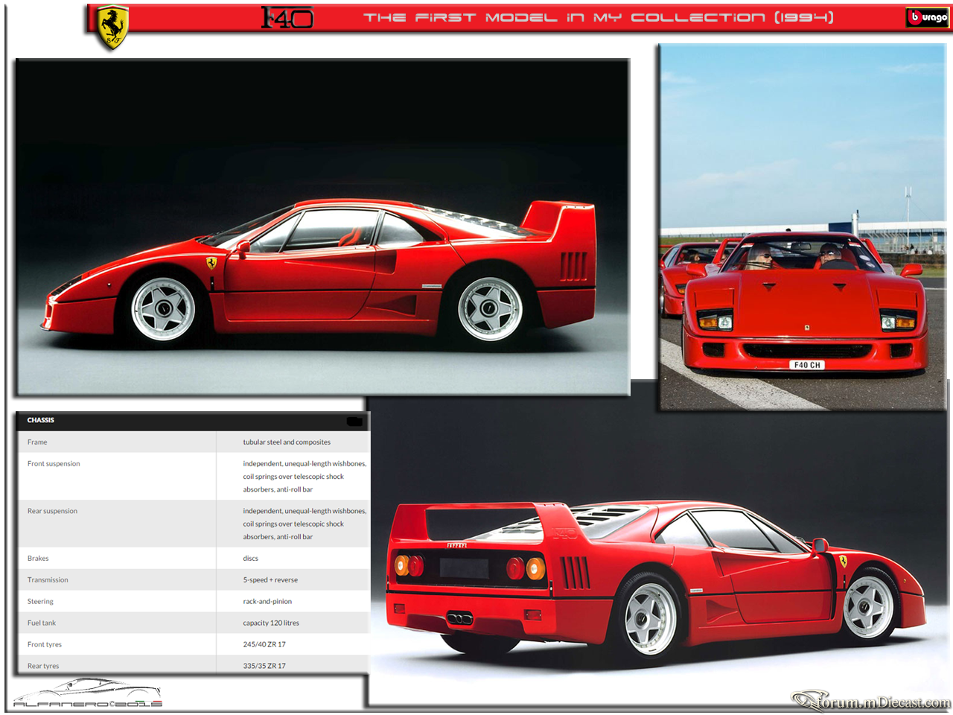The height and width of the screenshot is (715, 953).
Task: Click the 'F40 CH' license plate
Action: pyautogui.click(x=807, y=365)
